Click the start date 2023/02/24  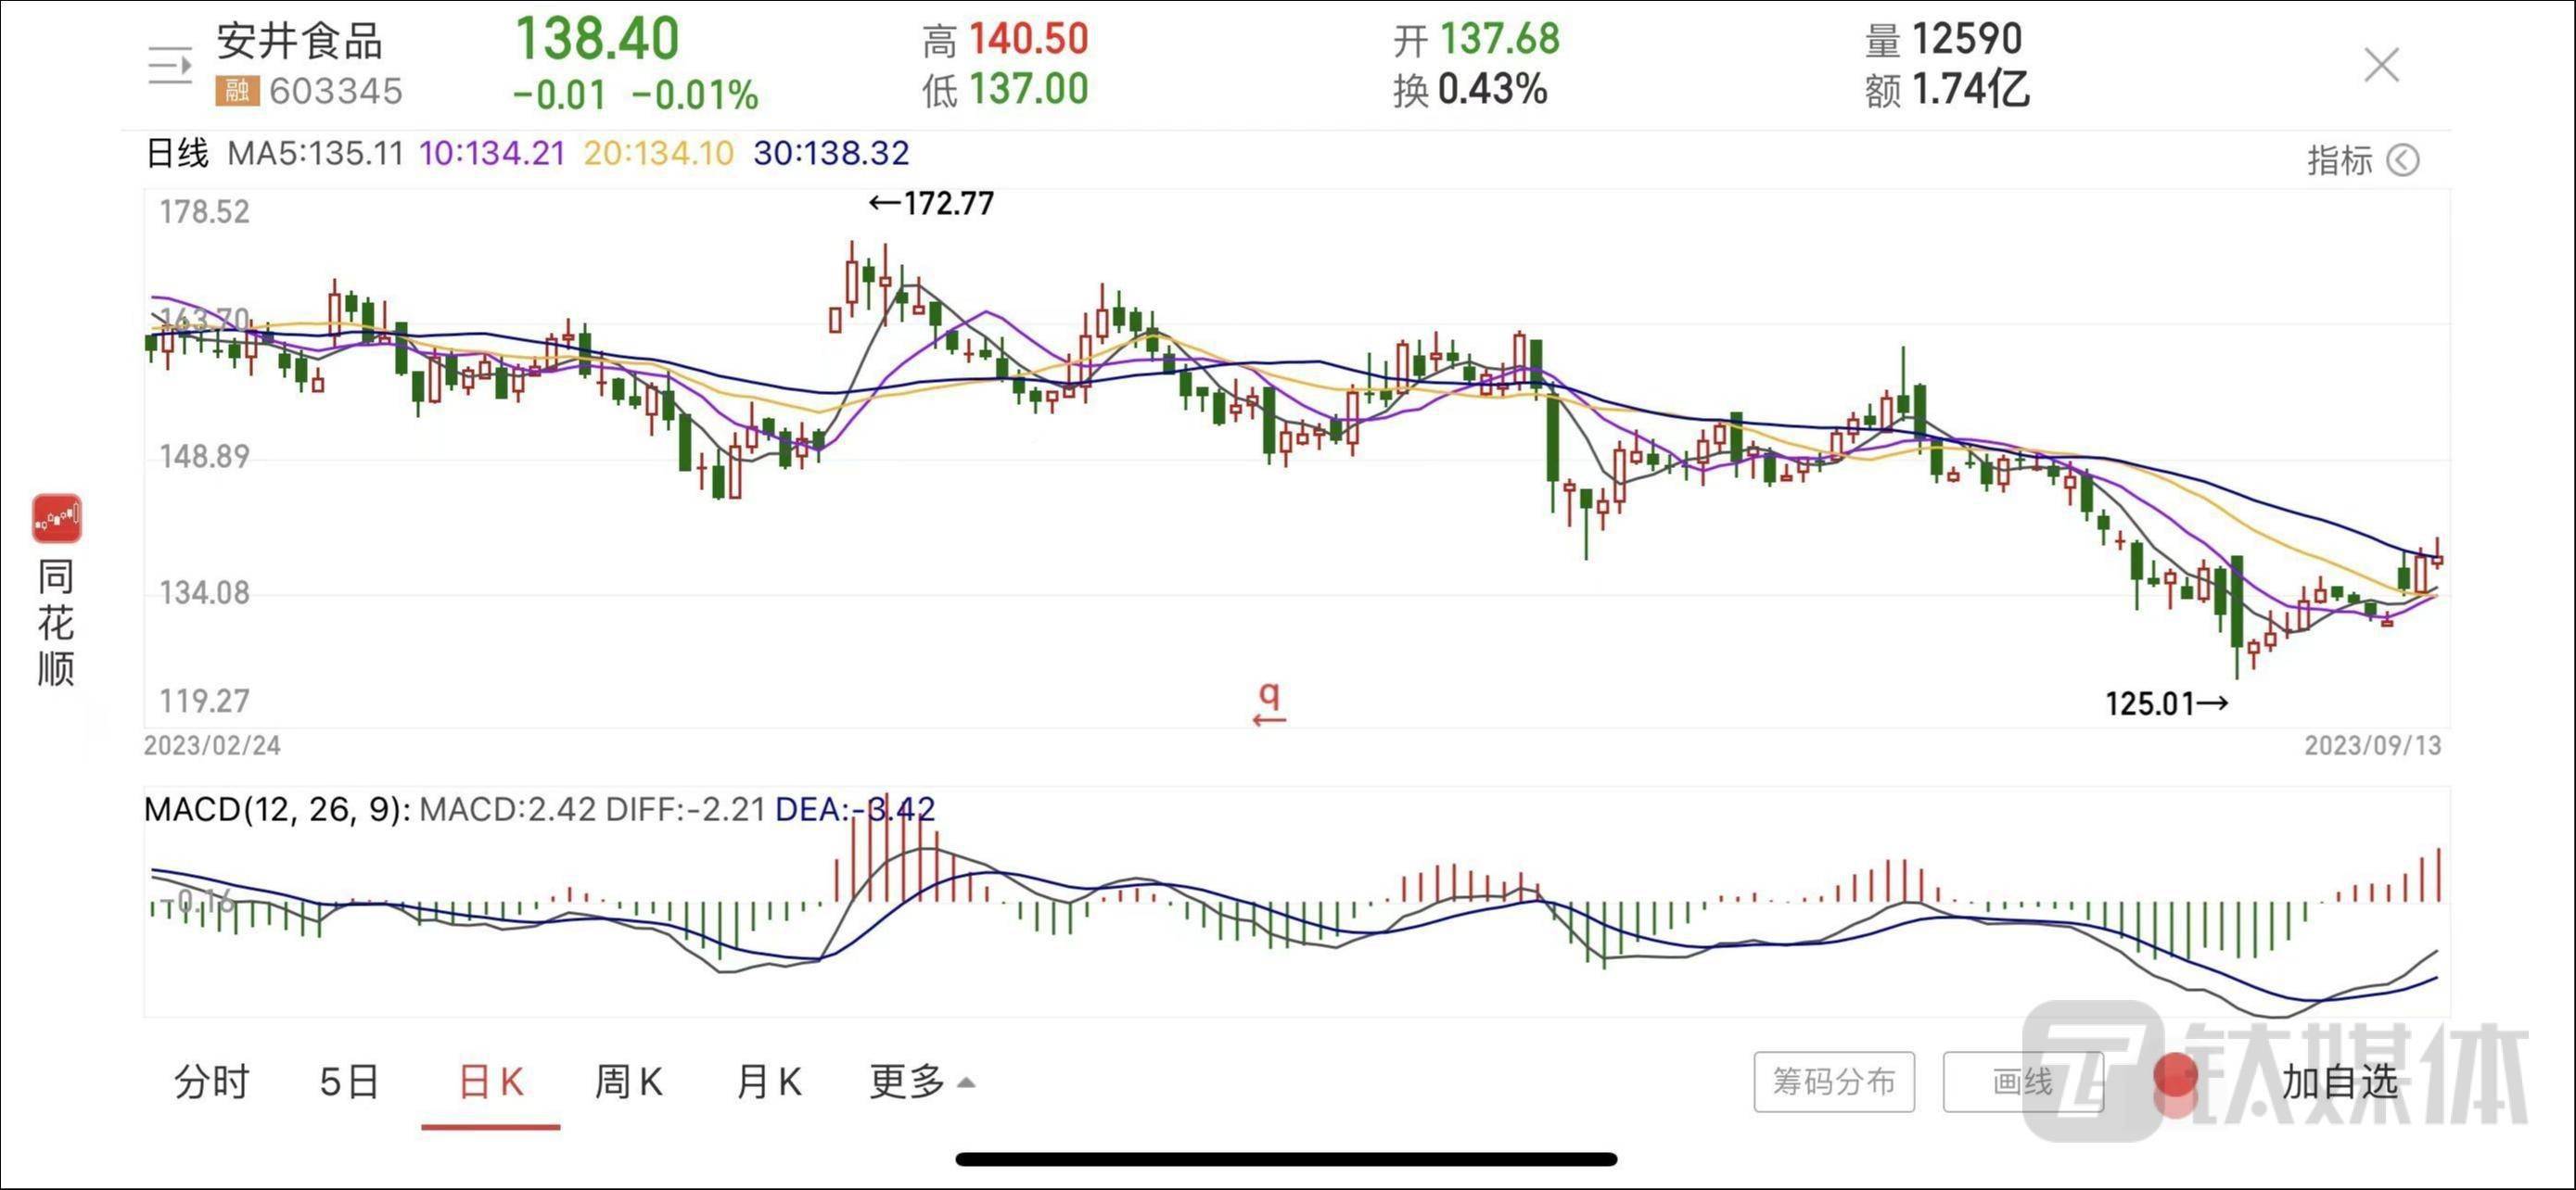pyautogui.click(x=212, y=745)
